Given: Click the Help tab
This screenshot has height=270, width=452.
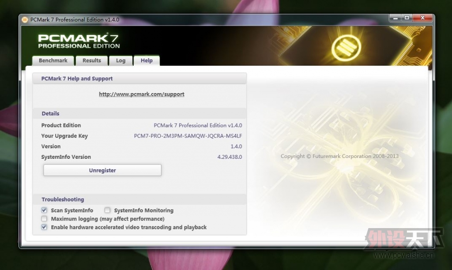Looking at the screenshot, I should click(147, 60).
